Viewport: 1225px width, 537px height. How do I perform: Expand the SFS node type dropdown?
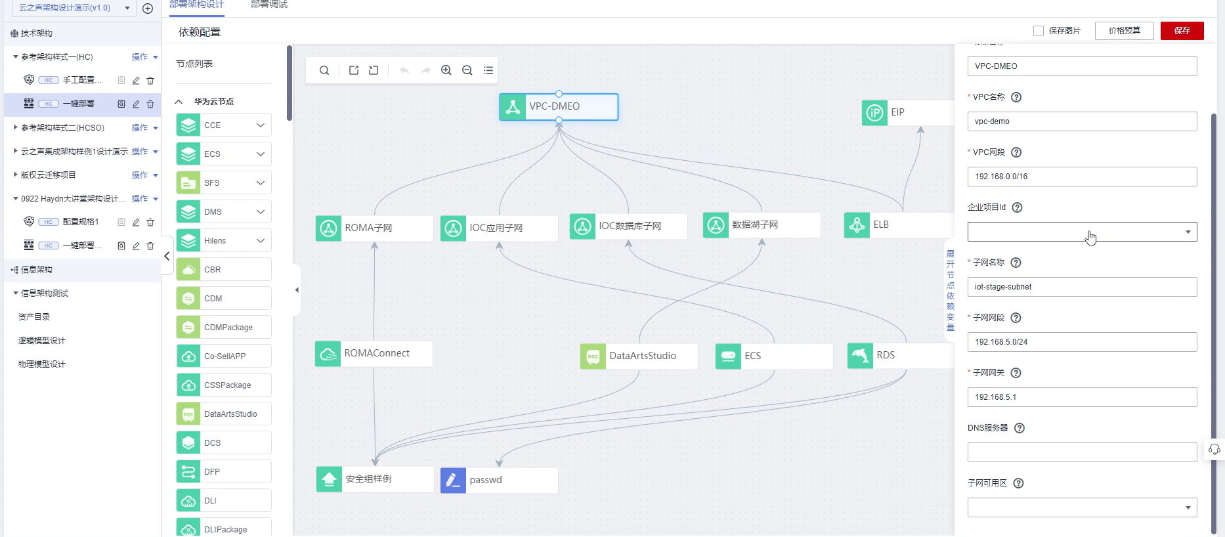pos(261,183)
